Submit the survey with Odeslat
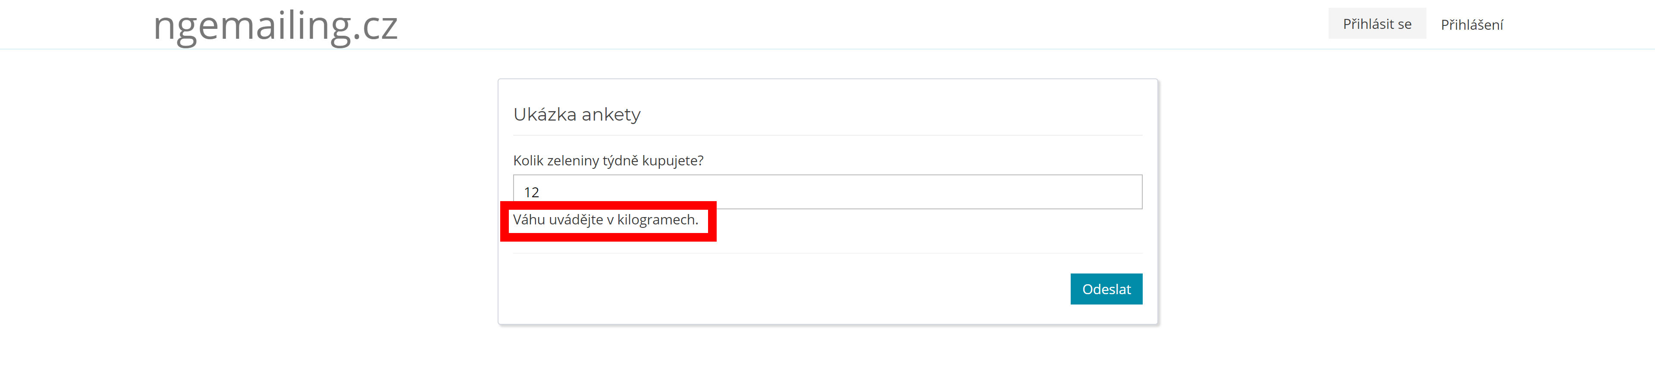The image size is (1655, 376). 1106,289
